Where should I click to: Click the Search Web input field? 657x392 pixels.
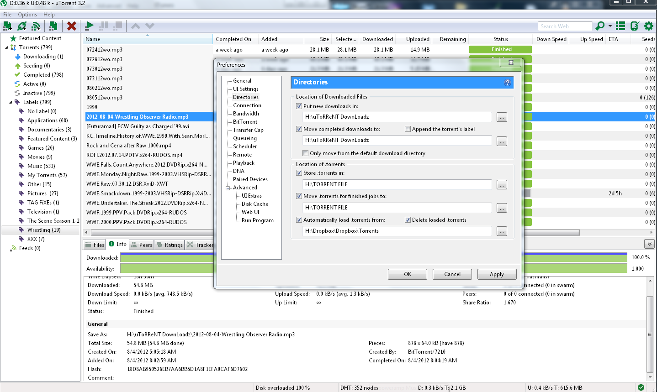(565, 26)
